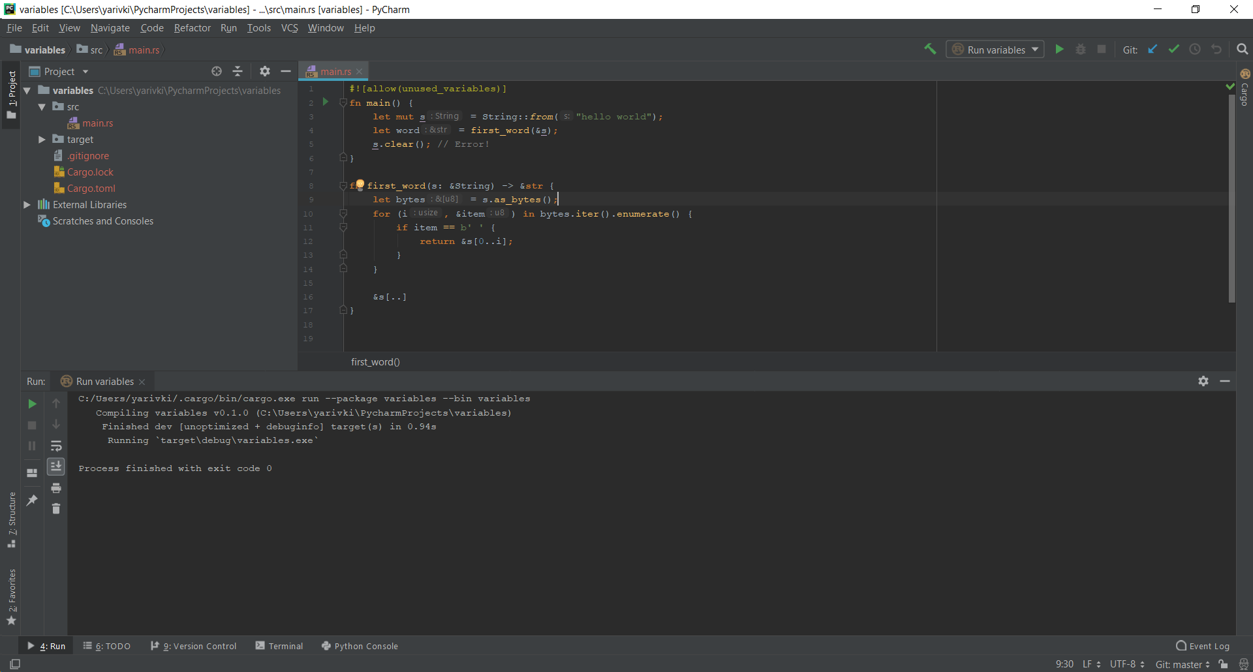Run main via the gutter arrow on line 2
The height and width of the screenshot is (672, 1253).
pos(326,102)
